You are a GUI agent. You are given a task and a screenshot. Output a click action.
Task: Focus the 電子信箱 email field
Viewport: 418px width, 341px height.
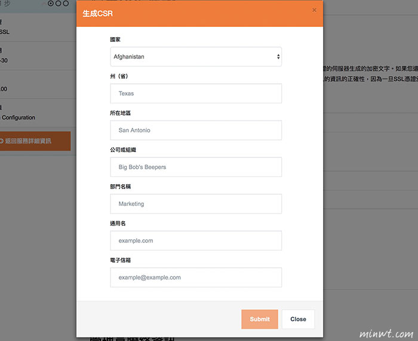click(196, 278)
